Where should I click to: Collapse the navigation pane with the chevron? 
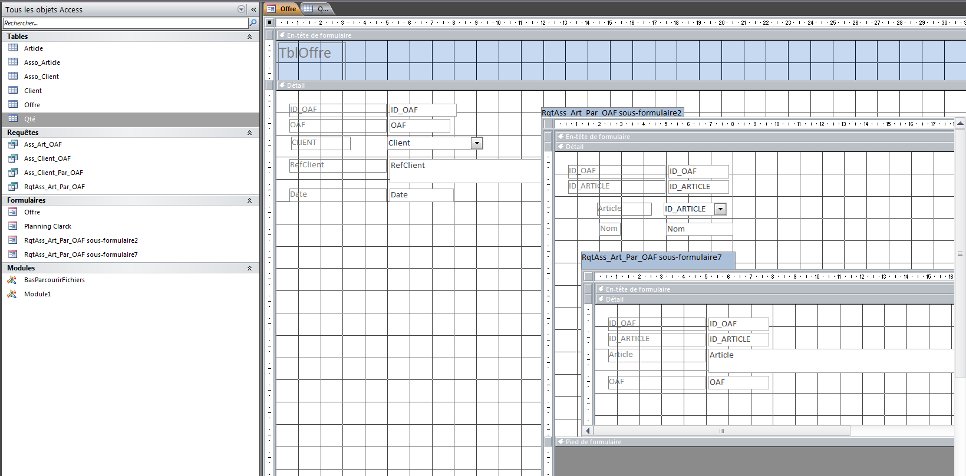click(253, 9)
